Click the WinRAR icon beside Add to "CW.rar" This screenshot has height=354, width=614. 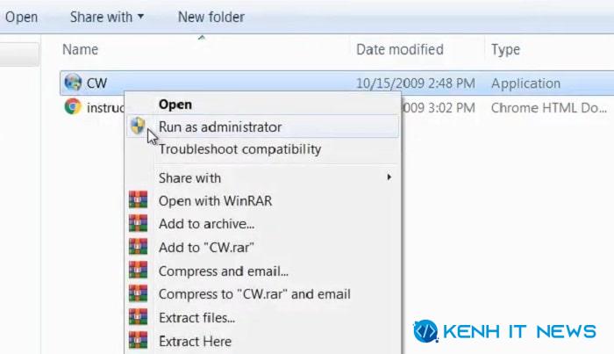pyautogui.click(x=139, y=247)
